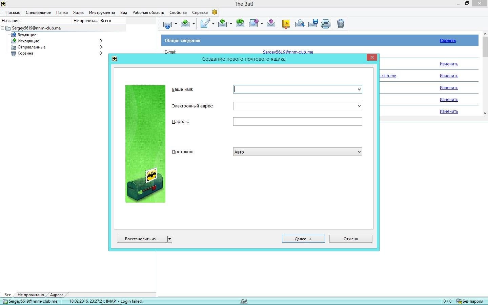Open the Протокол dropdown set to Авто

click(298, 152)
